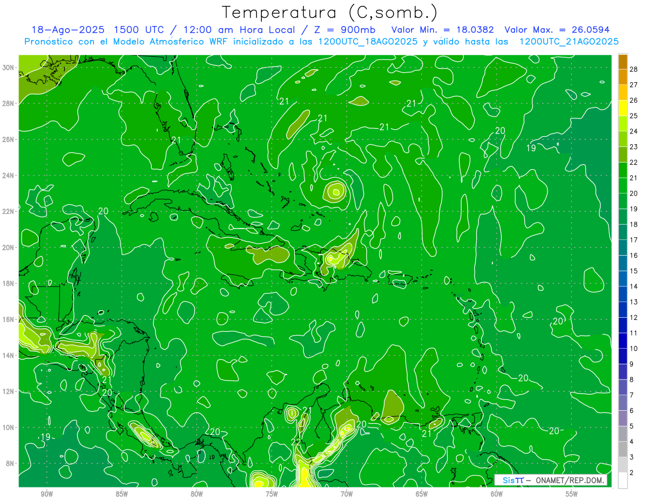Click the "28N" latitude axis label
648x501 pixels.
click(x=8, y=103)
